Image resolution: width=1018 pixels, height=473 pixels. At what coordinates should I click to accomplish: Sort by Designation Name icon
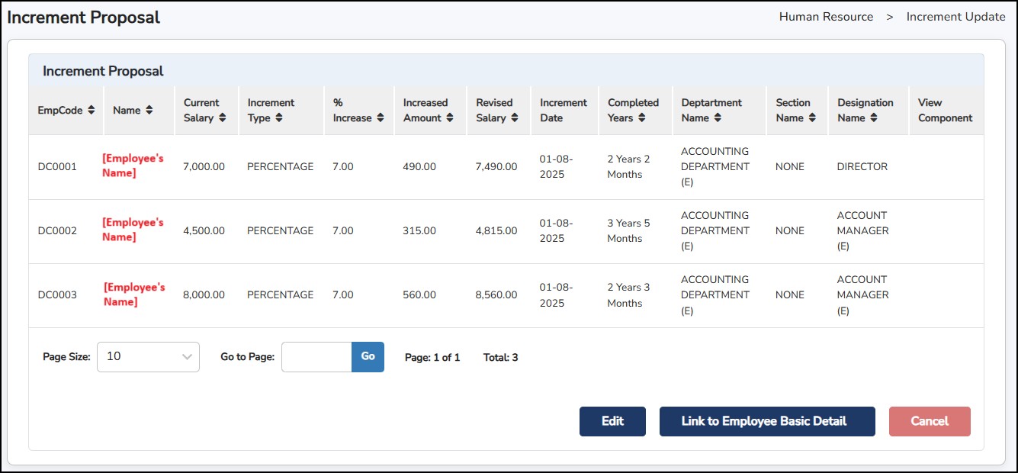874,118
